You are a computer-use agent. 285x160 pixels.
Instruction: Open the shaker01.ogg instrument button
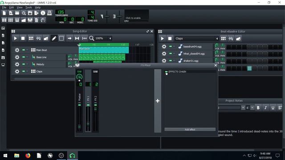tap(195, 61)
